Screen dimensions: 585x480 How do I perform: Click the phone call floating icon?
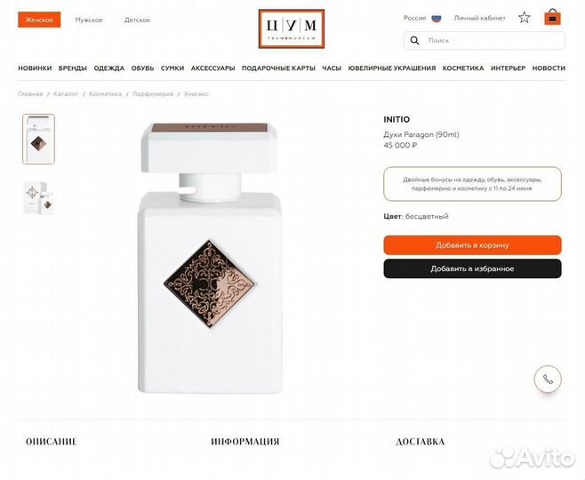[548, 379]
